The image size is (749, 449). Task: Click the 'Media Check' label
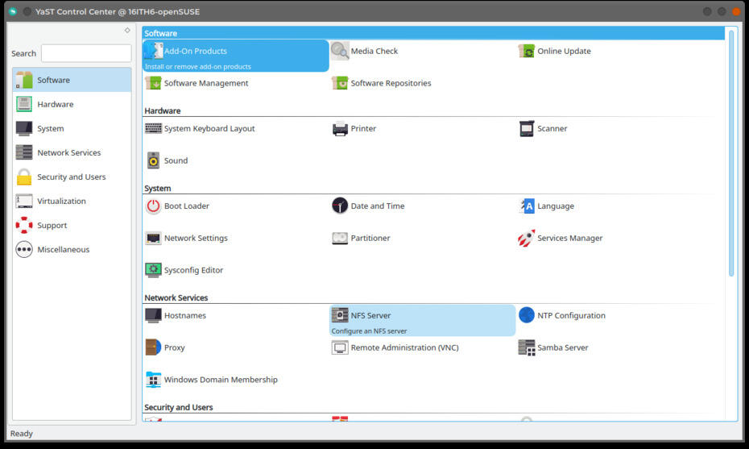coord(374,51)
